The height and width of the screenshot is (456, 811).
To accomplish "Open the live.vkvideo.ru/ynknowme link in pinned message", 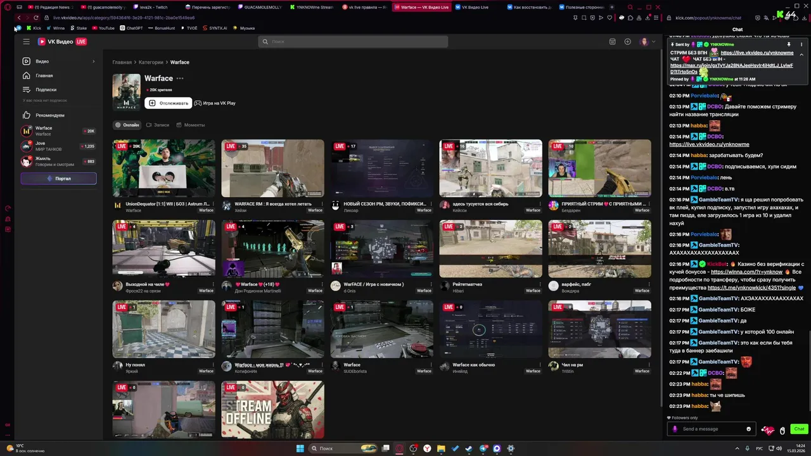I will (757, 53).
